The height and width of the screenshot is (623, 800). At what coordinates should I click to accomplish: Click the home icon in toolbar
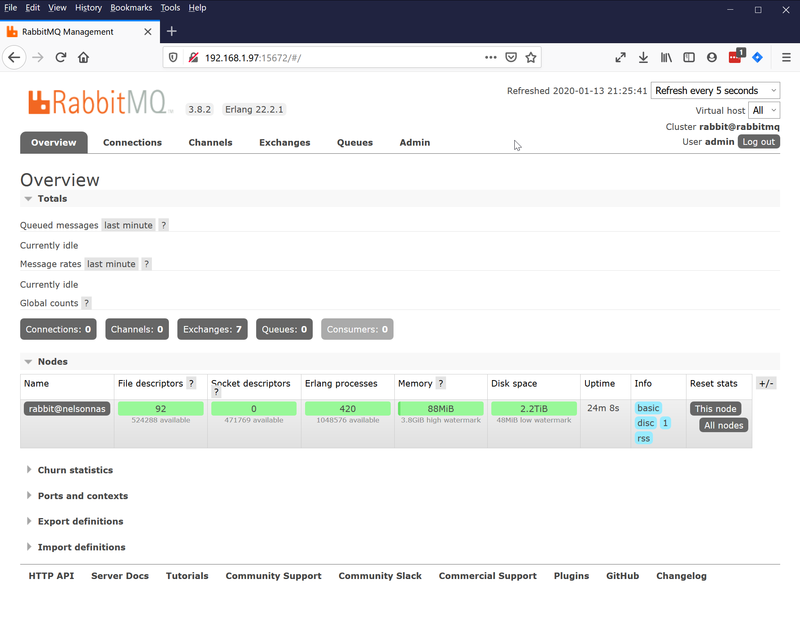coord(84,58)
